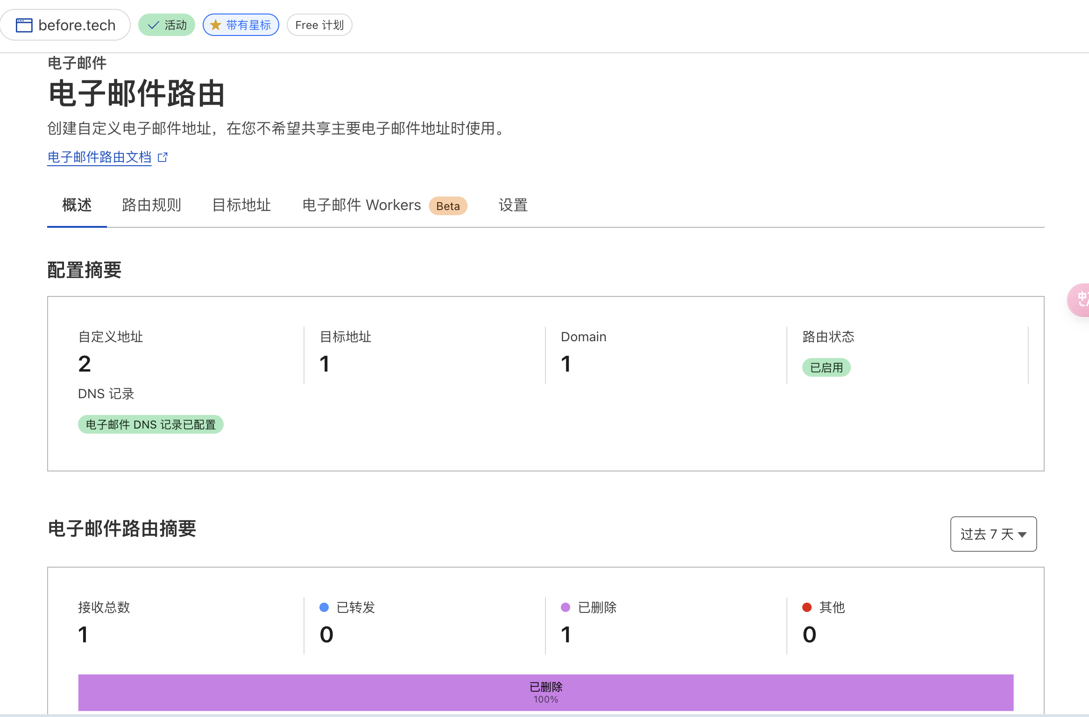Open the 电子邮件路由文档 link
Screen dimensions: 1089x717
99,157
